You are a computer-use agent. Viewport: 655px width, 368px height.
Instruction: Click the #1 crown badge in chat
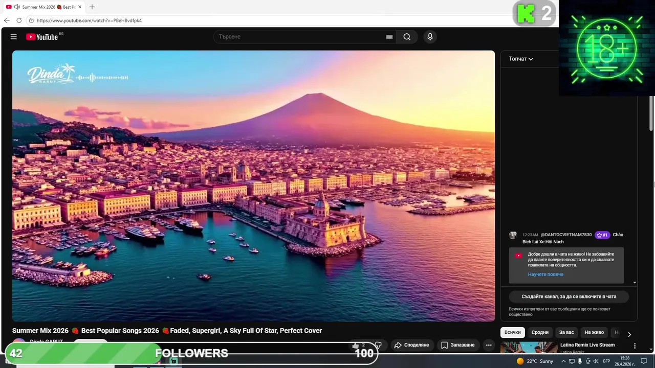602,235
